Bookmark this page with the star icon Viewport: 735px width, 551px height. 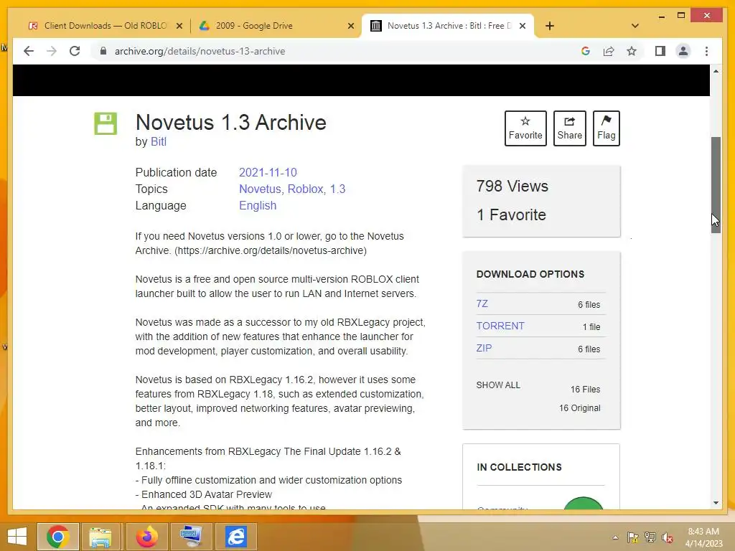click(632, 51)
